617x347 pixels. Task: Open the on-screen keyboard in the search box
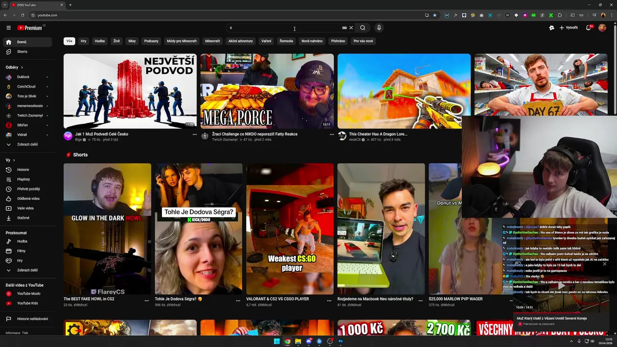(x=344, y=28)
